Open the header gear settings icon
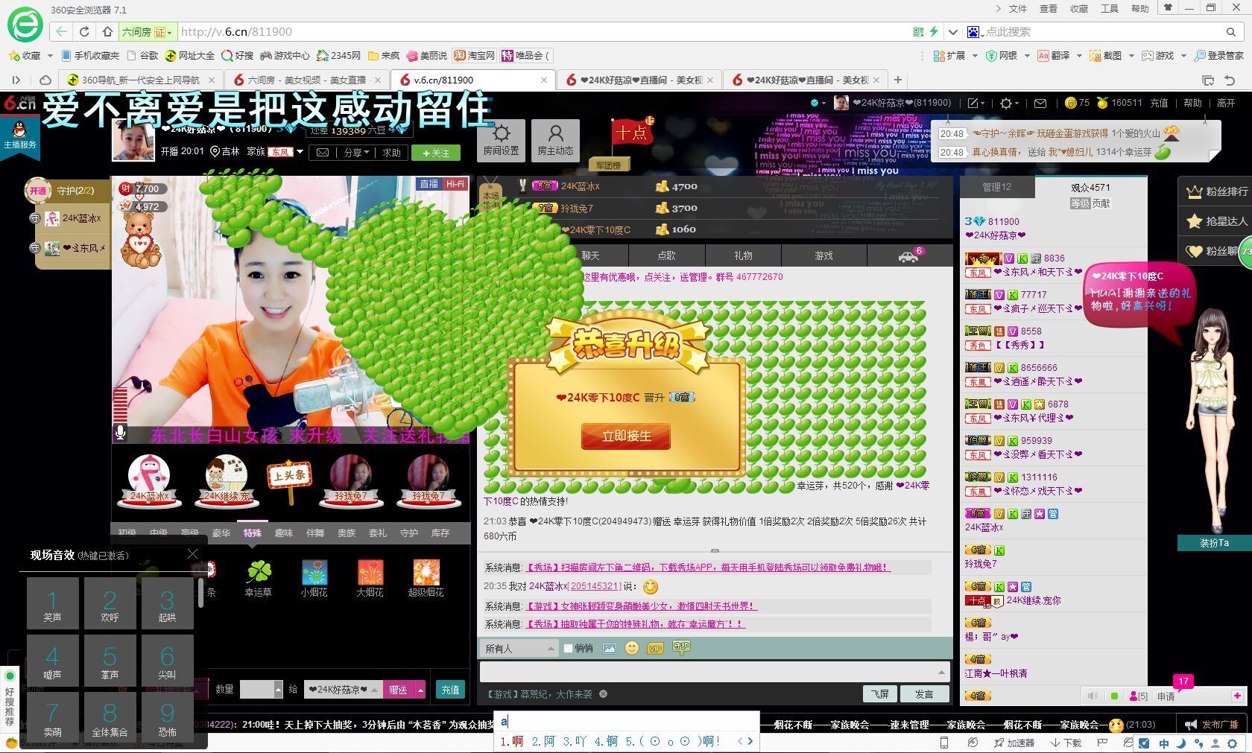Screen dimensions: 1252x753 click(1006, 103)
